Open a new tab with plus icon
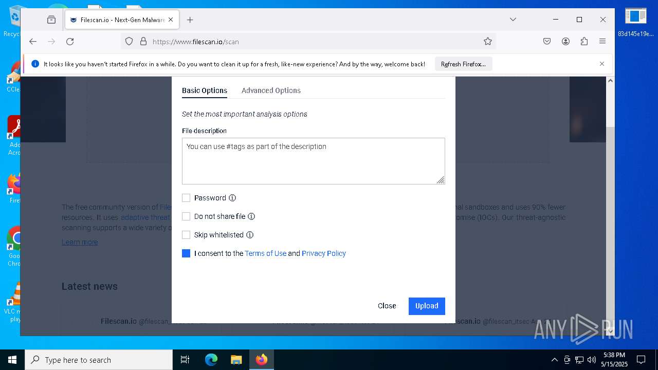The image size is (658, 370). click(x=190, y=20)
